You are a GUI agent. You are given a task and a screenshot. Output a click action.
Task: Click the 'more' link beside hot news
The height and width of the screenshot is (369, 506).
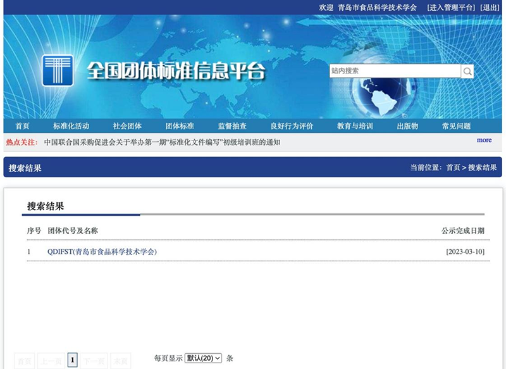click(484, 140)
